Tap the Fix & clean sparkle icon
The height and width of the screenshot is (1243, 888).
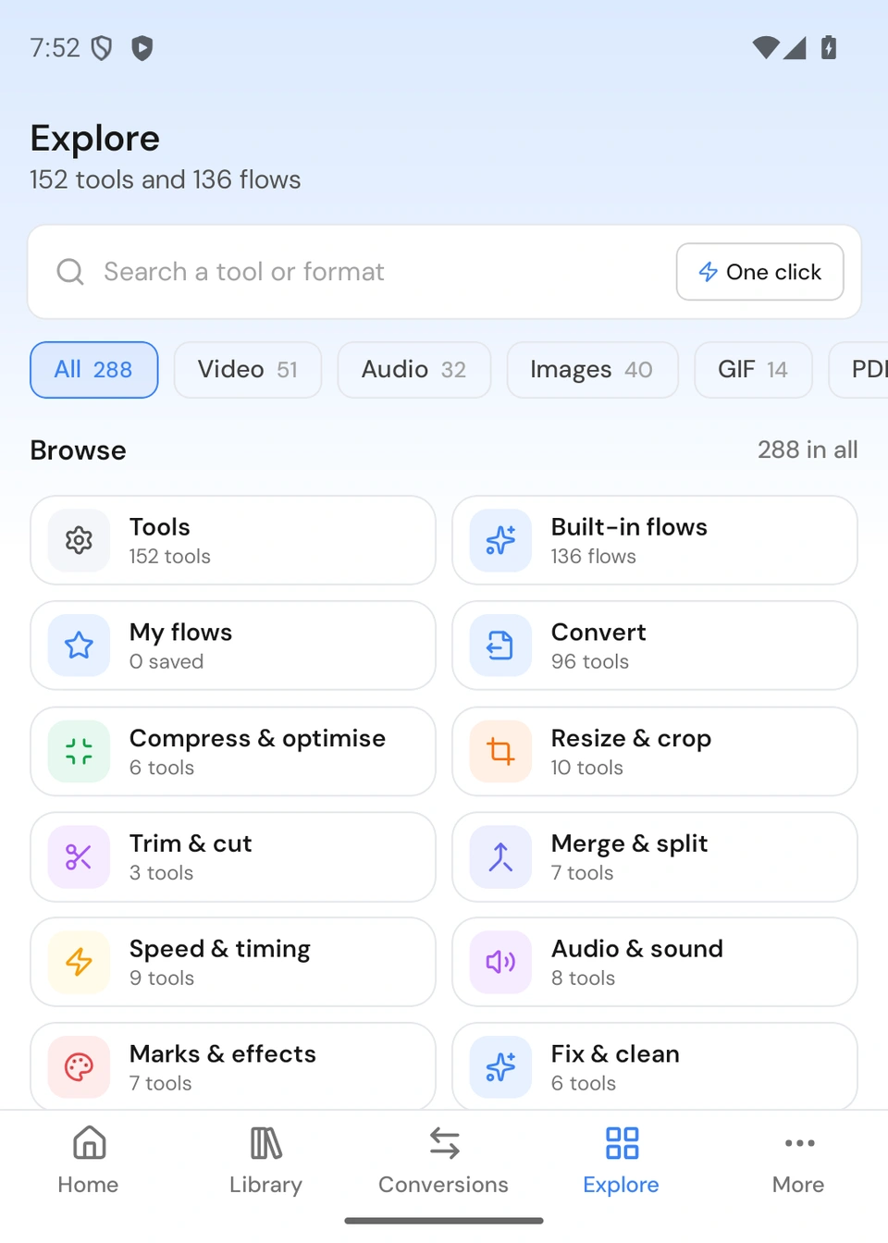tap(500, 1067)
